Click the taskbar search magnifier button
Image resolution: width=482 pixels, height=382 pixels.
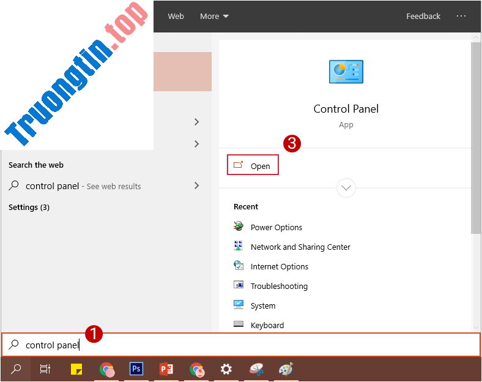click(x=16, y=369)
